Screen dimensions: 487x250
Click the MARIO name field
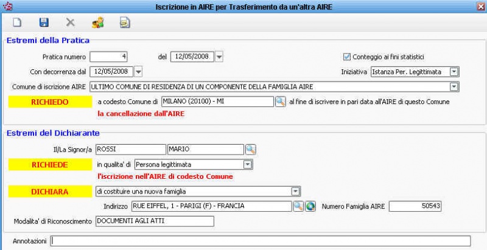[x=206, y=150]
